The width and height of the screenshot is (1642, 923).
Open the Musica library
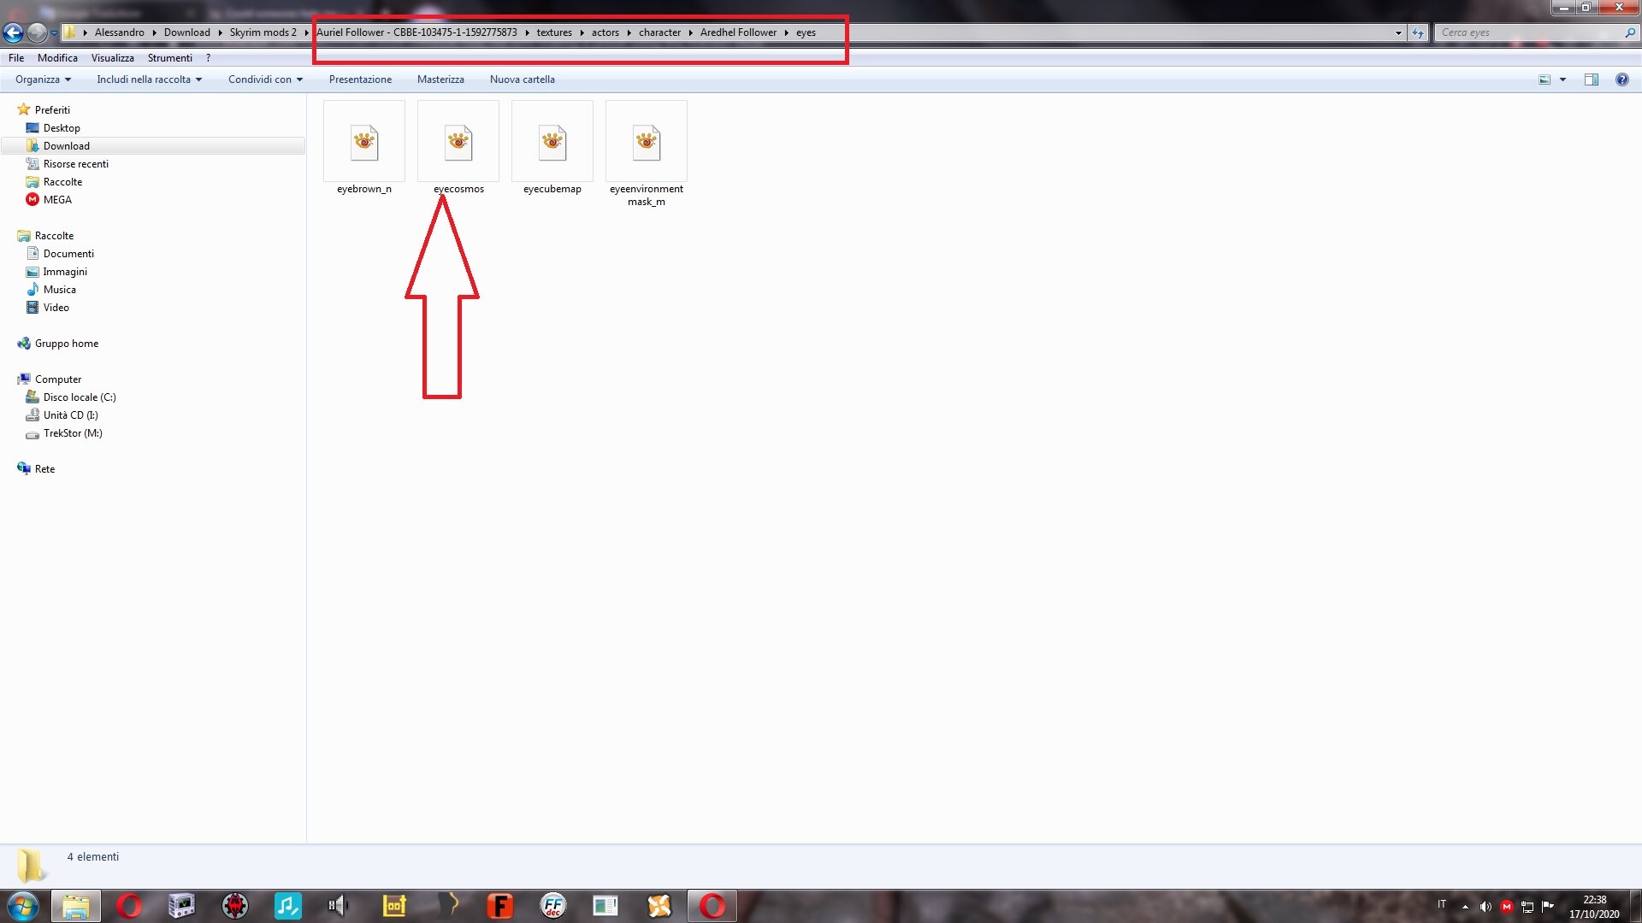pos(59,290)
